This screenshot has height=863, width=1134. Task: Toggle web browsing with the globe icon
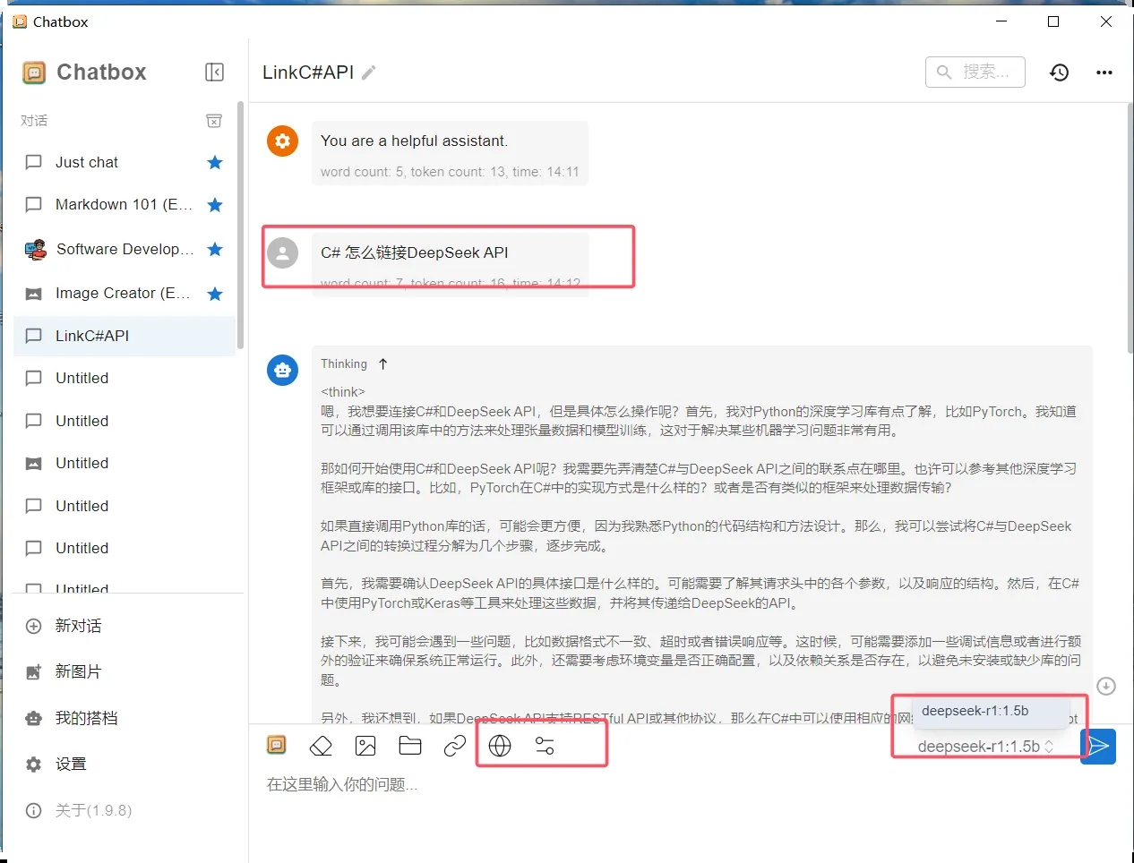(x=500, y=746)
